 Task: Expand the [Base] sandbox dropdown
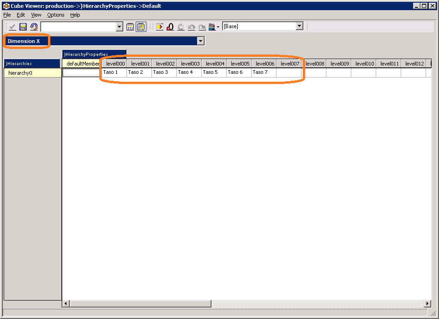tap(300, 26)
